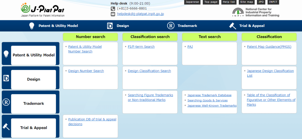Viewport: 302px width, 139px height.
Task: Click the Number search column header
Action: coord(90,37)
